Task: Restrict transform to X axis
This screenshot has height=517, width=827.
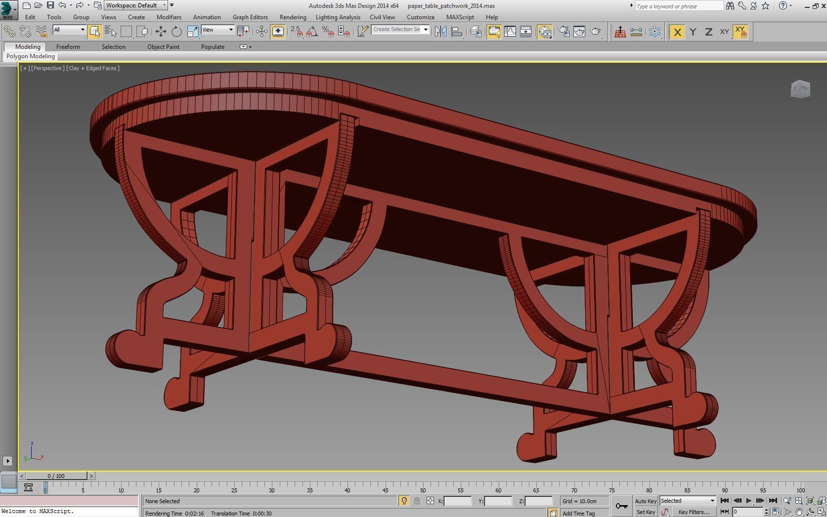Action: point(677,32)
